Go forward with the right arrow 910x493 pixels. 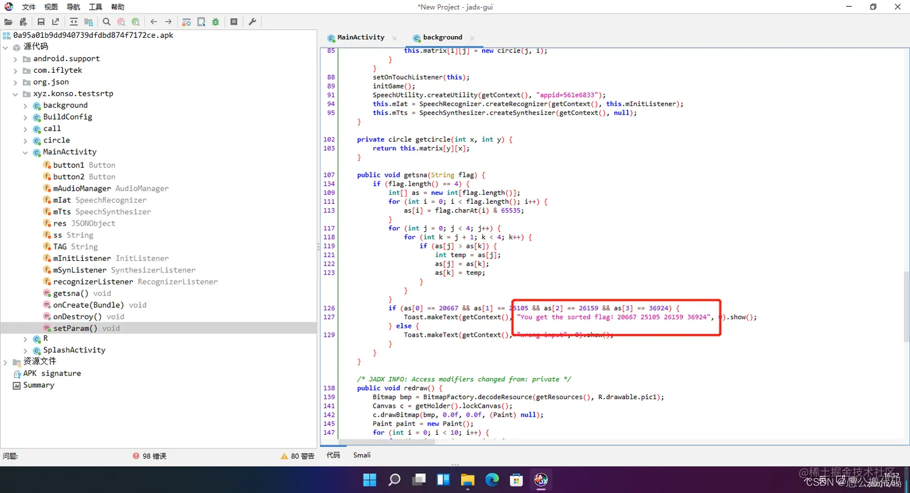169,22
